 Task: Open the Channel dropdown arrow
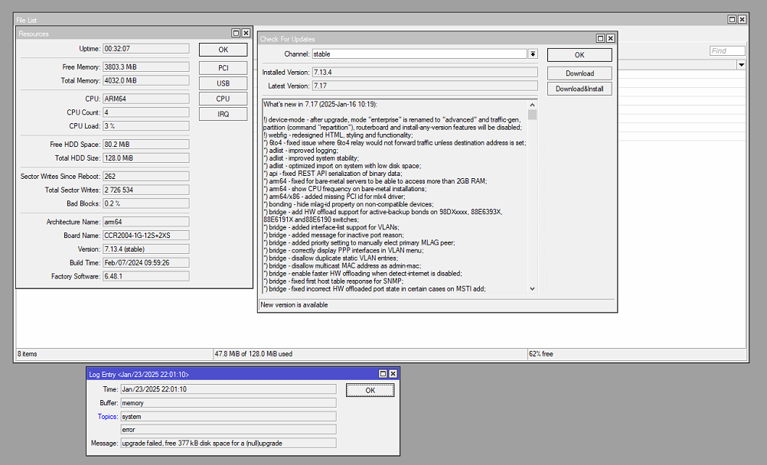[532, 54]
